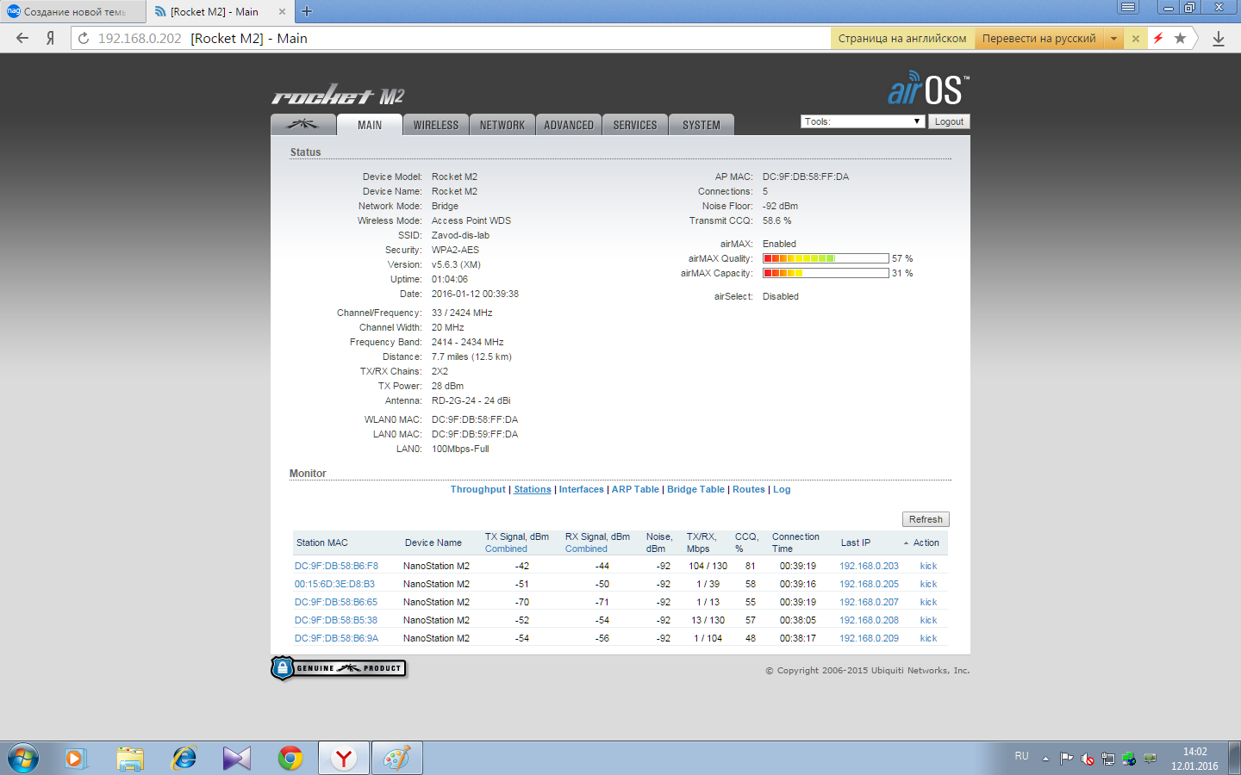The image size is (1241, 775).
Task: Open Bridge Table link
Action: 695,489
